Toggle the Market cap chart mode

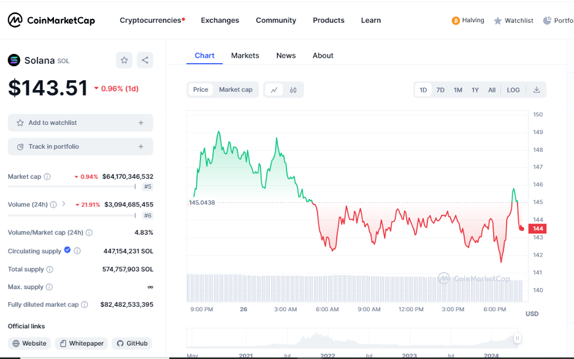pos(235,89)
